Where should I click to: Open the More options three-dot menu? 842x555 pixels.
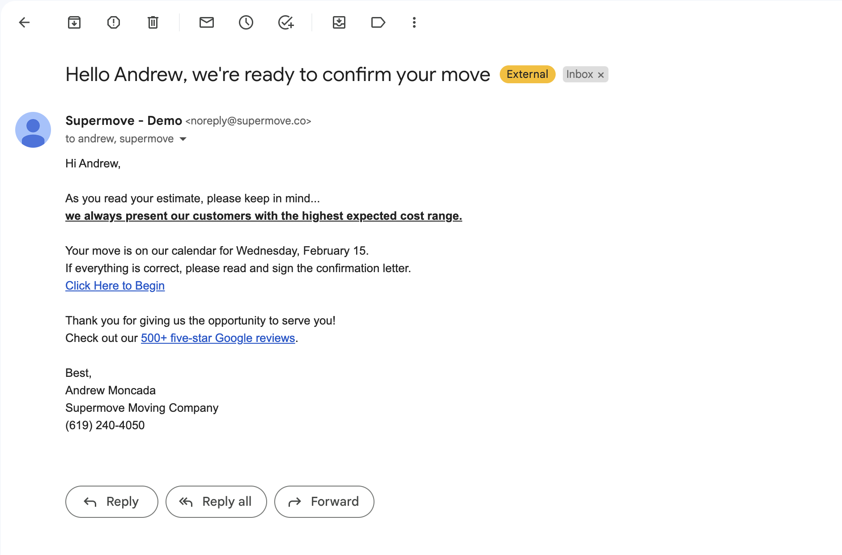point(414,22)
